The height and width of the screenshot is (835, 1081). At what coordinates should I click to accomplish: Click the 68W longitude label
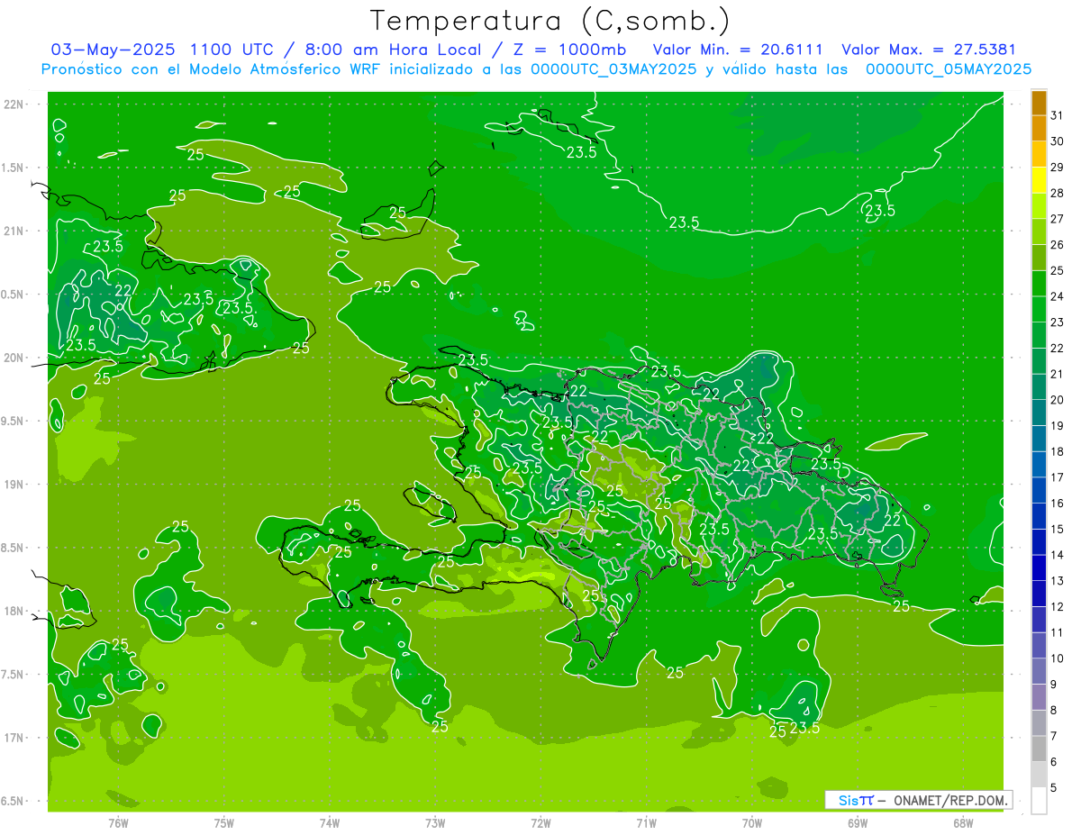tap(963, 822)
